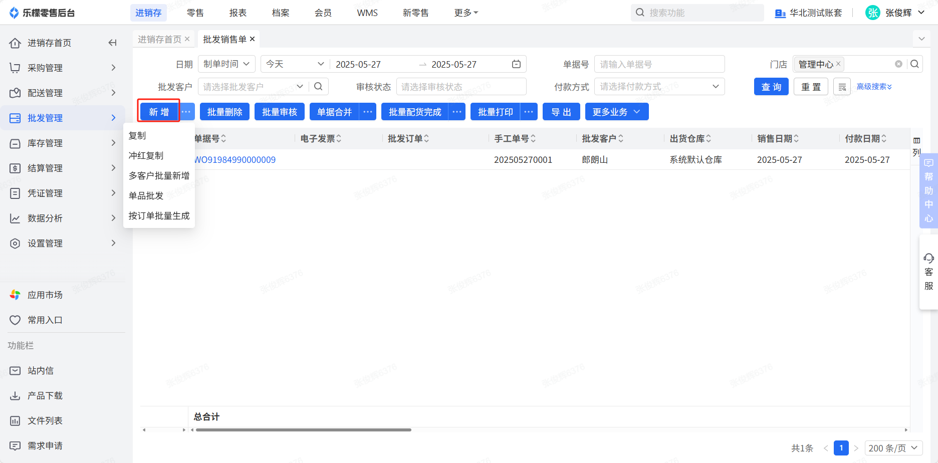Open the 制单时间 date type dropdown
Viewport: 938px width, 463px height.
[226, 64]
